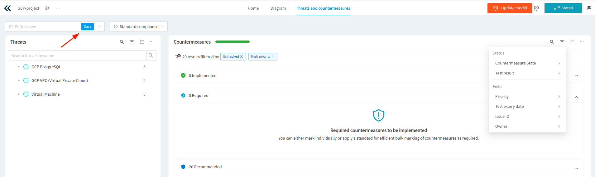595x177 pixels.
Task: Select the Virtual Machine threat row
Action: [x=82, y=94]
